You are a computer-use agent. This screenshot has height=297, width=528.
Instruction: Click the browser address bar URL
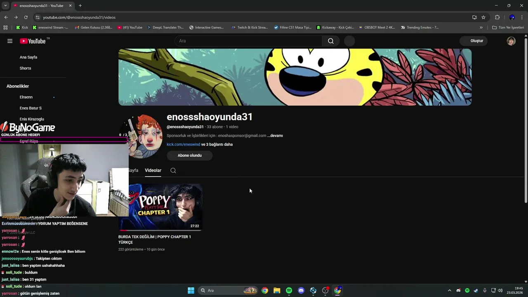(x=79, y=17)
